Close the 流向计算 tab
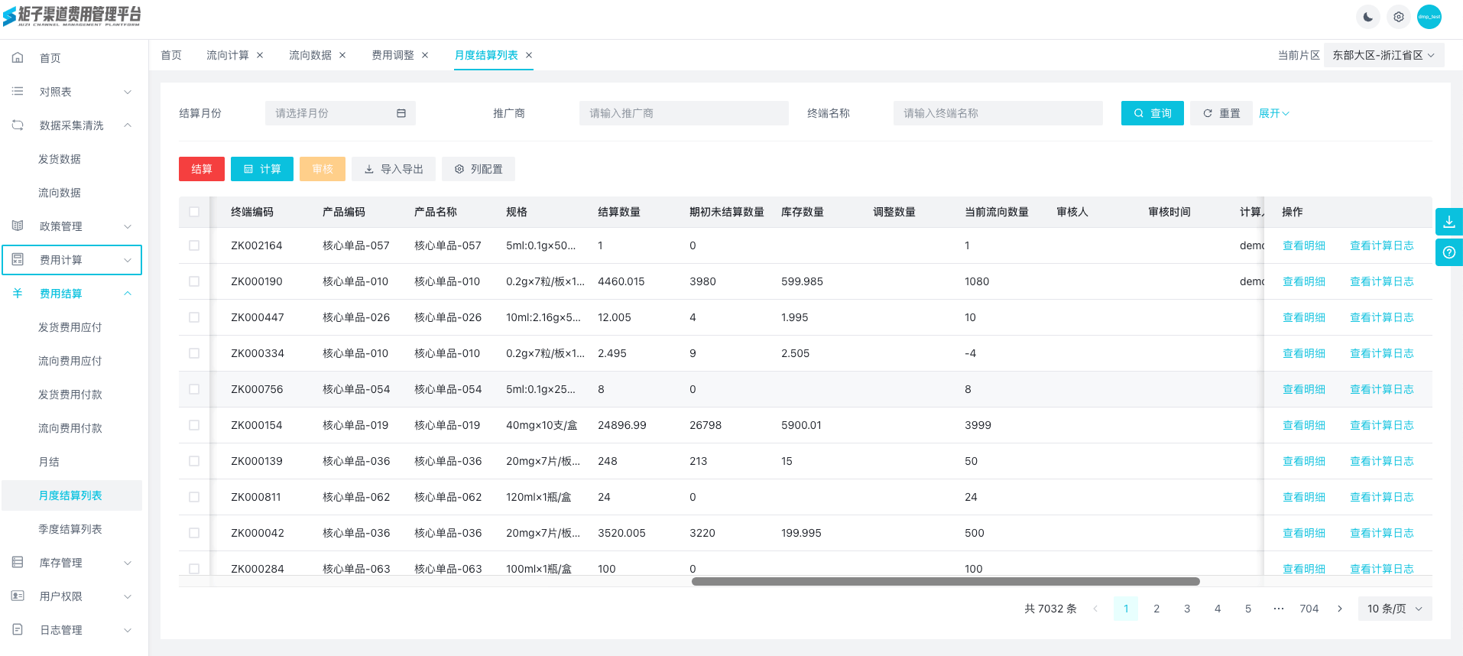This screenshot has width=1463, height=656. [x=260, y=55]
